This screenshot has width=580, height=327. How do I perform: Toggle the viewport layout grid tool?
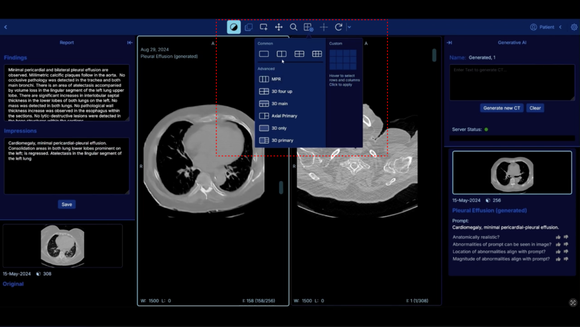[309, 27]
